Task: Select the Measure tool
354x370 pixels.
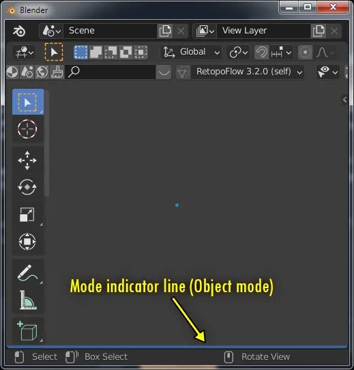Action: [x=27, y=300]
